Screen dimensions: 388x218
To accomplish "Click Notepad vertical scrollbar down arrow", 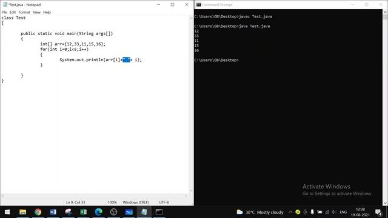I will [191, 191].
